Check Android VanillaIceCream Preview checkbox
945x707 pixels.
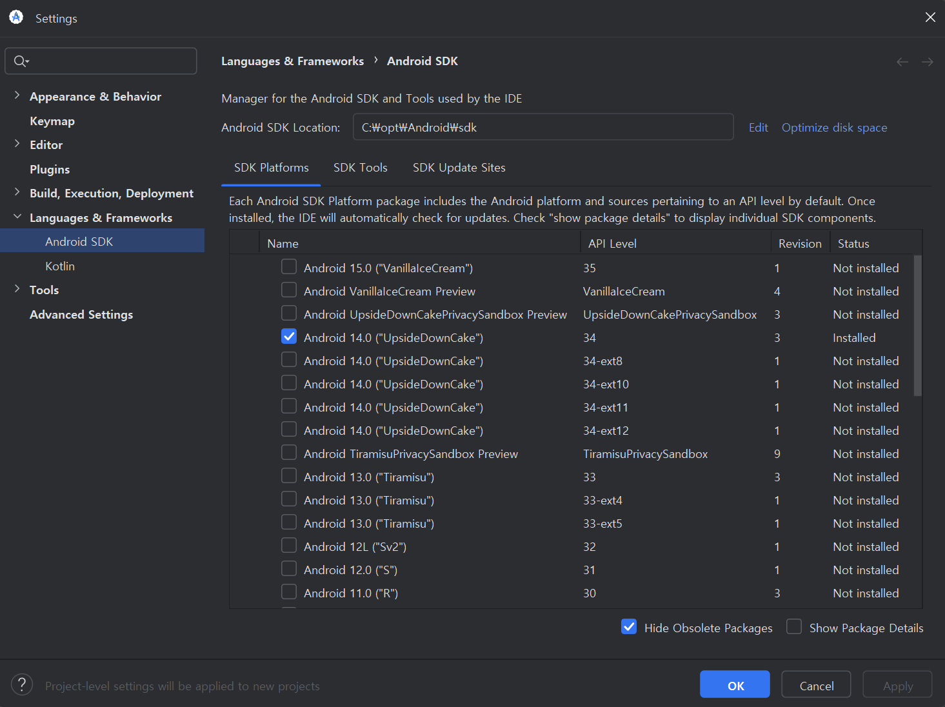tap(289, 290)
